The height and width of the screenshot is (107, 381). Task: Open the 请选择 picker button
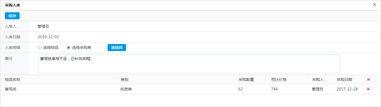(117, 48)
